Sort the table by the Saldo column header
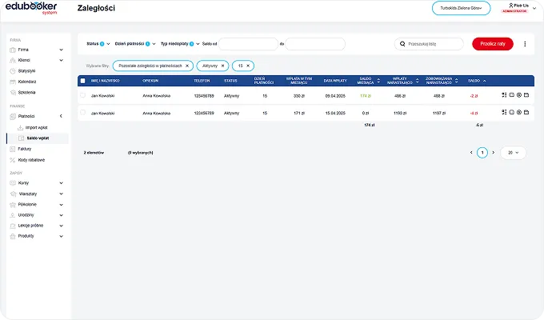 [476, 80]
